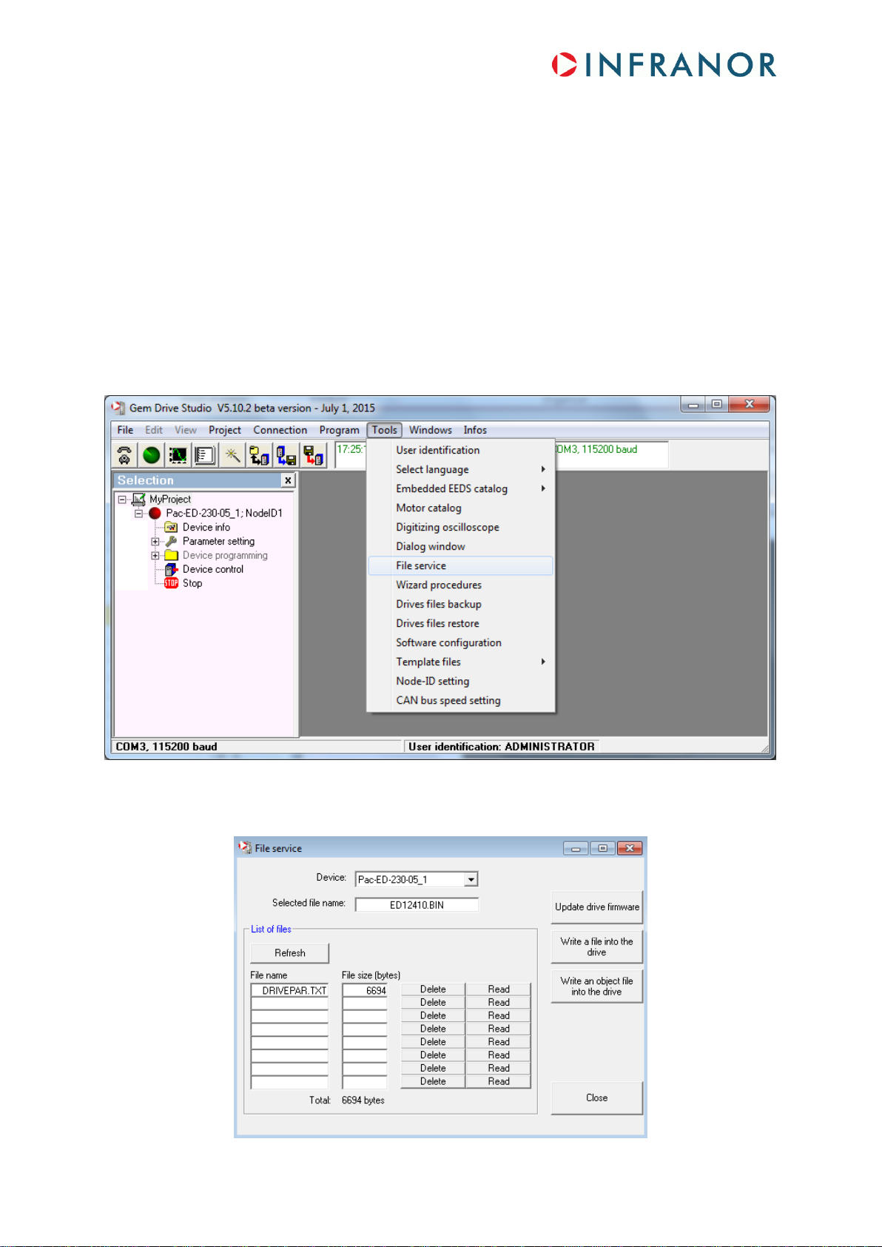Viewport: 882px width, 1247px height.
Task: Click the '6694 bytes' total value
Action: tap(363, 1100)
